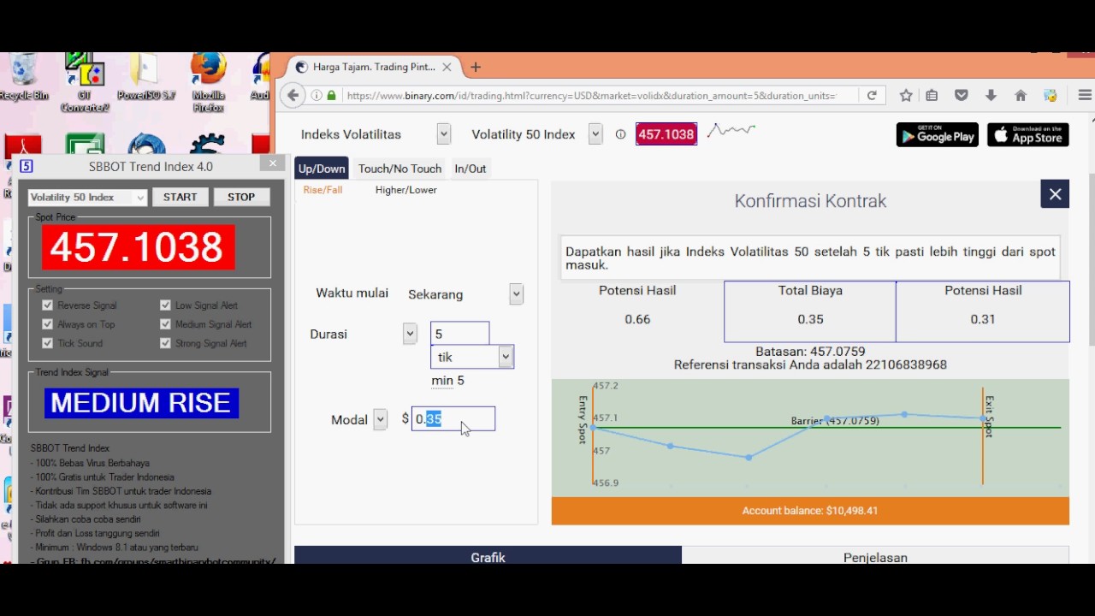Toggle the Medium Signal Alert checkbox
The height and width of the screenshot is (616, 1095).
click(x=165, y=324)
